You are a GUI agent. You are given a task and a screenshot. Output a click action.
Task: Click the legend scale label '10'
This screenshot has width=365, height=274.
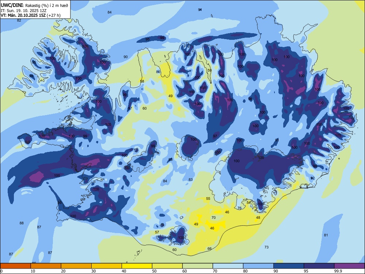(x=33, y=271)
